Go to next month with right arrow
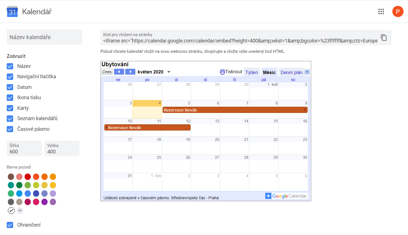 (x=130, y=72)
